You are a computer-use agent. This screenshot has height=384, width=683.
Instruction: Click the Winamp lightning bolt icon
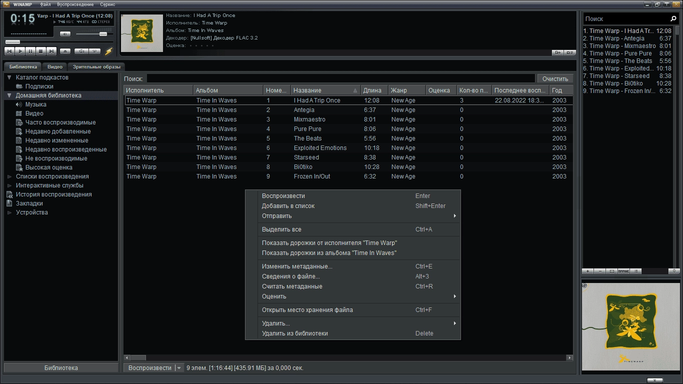pos(108,51)
